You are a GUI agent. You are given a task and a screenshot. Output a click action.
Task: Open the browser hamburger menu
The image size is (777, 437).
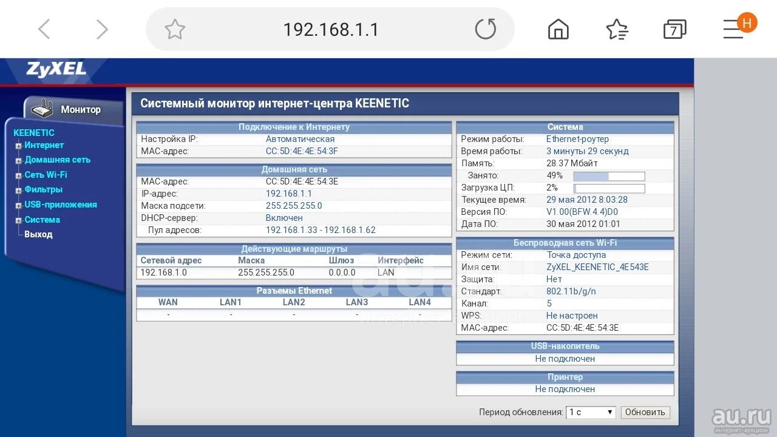point(733,29)
